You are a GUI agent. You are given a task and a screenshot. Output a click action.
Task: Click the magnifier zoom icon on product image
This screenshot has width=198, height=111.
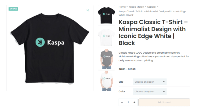tap(88, 10)
